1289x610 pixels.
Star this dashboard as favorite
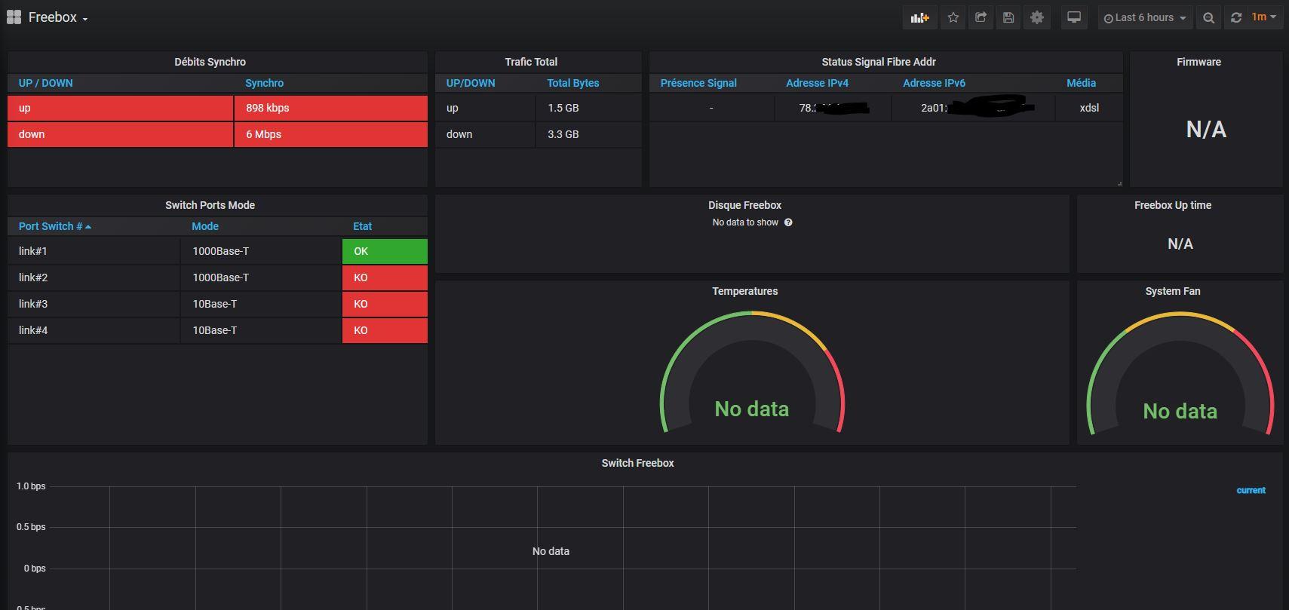[953, 17]
